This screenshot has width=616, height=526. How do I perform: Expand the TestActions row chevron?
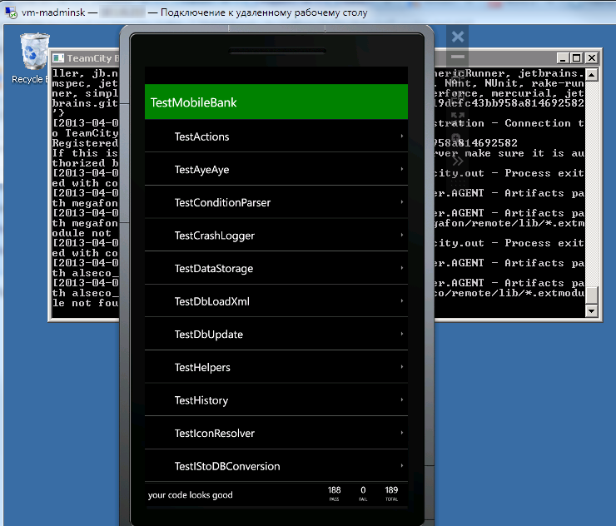pos(402,136)
